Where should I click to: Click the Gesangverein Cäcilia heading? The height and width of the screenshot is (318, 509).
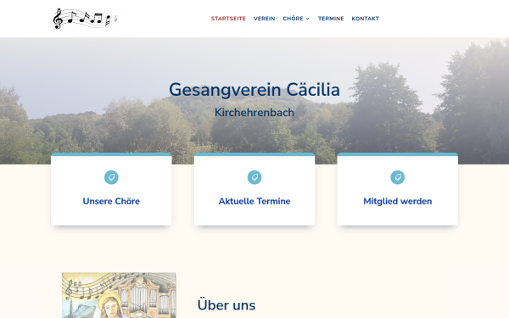pos(255,90)
